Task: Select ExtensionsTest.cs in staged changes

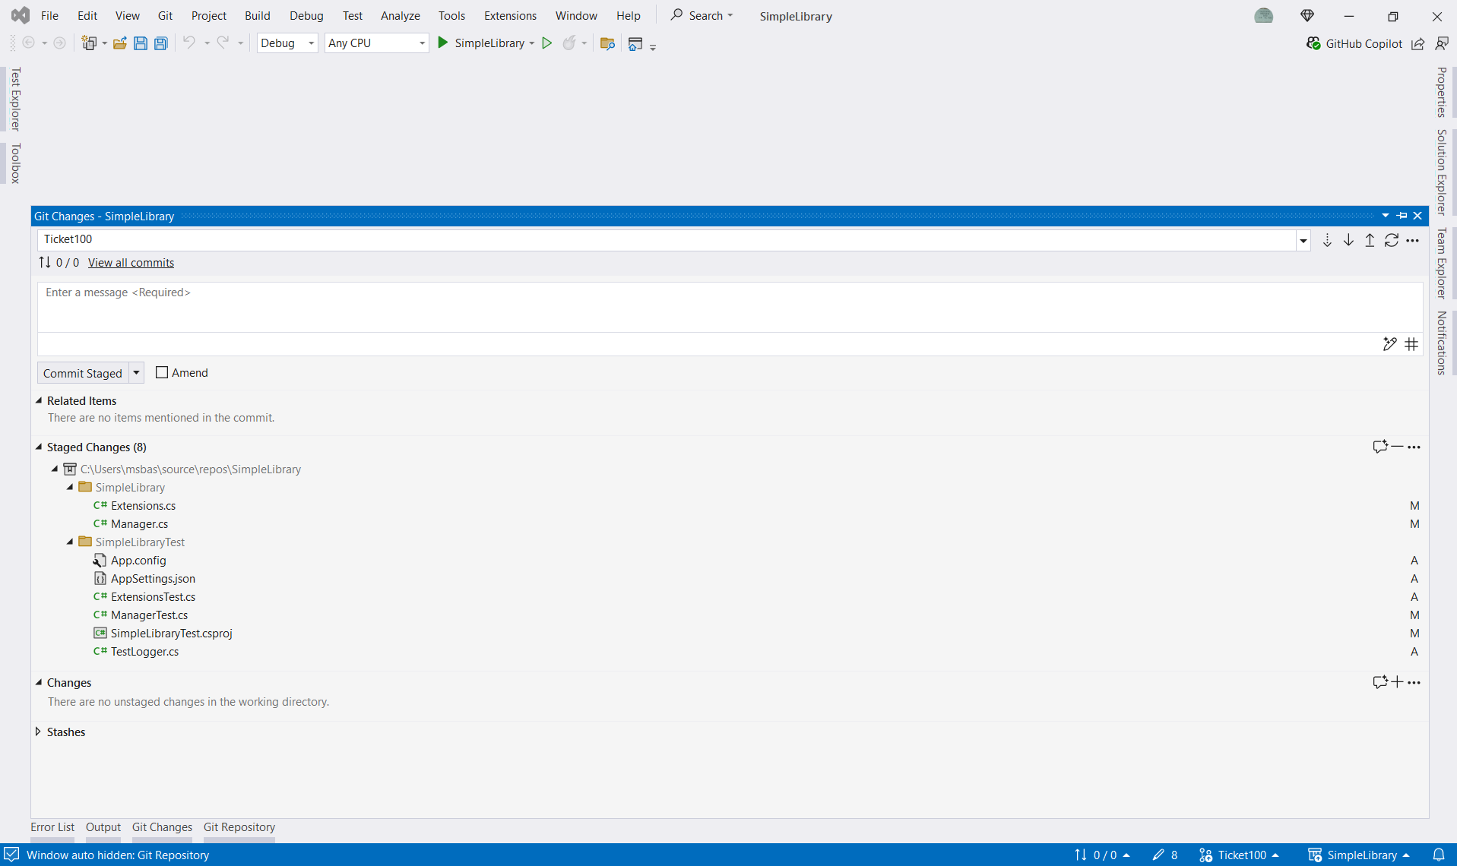Action: 153,596
